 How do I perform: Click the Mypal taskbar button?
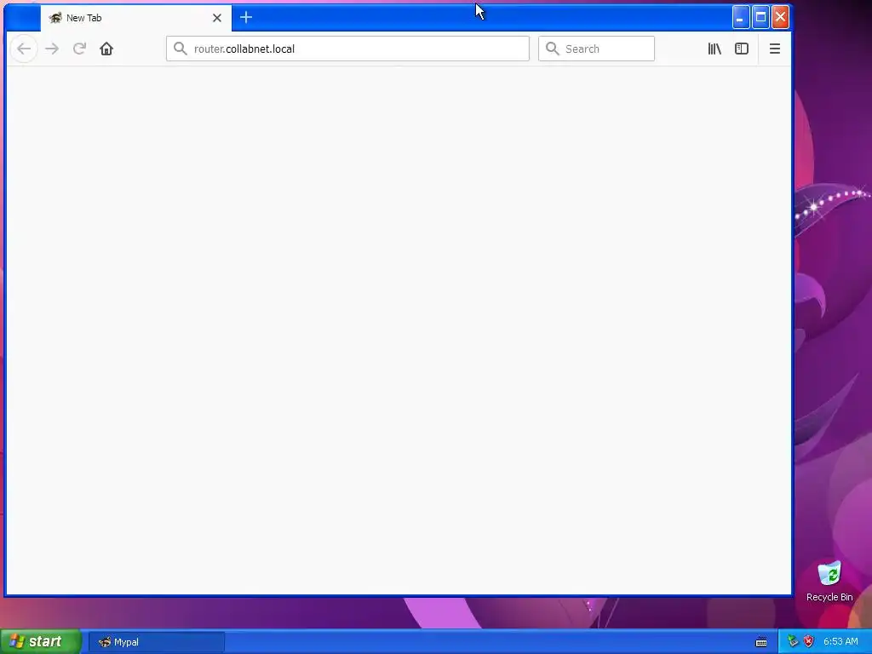pos(157,642)
